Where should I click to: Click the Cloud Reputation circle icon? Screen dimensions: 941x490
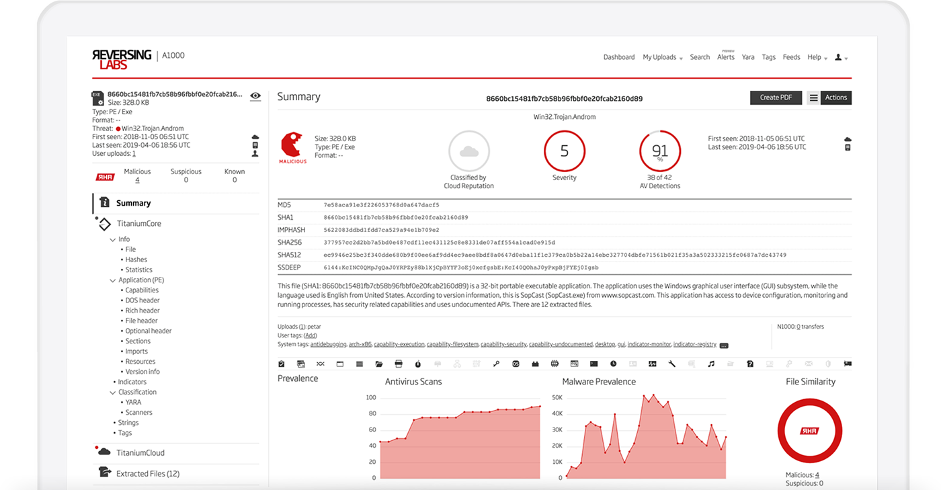coord(468,151)
